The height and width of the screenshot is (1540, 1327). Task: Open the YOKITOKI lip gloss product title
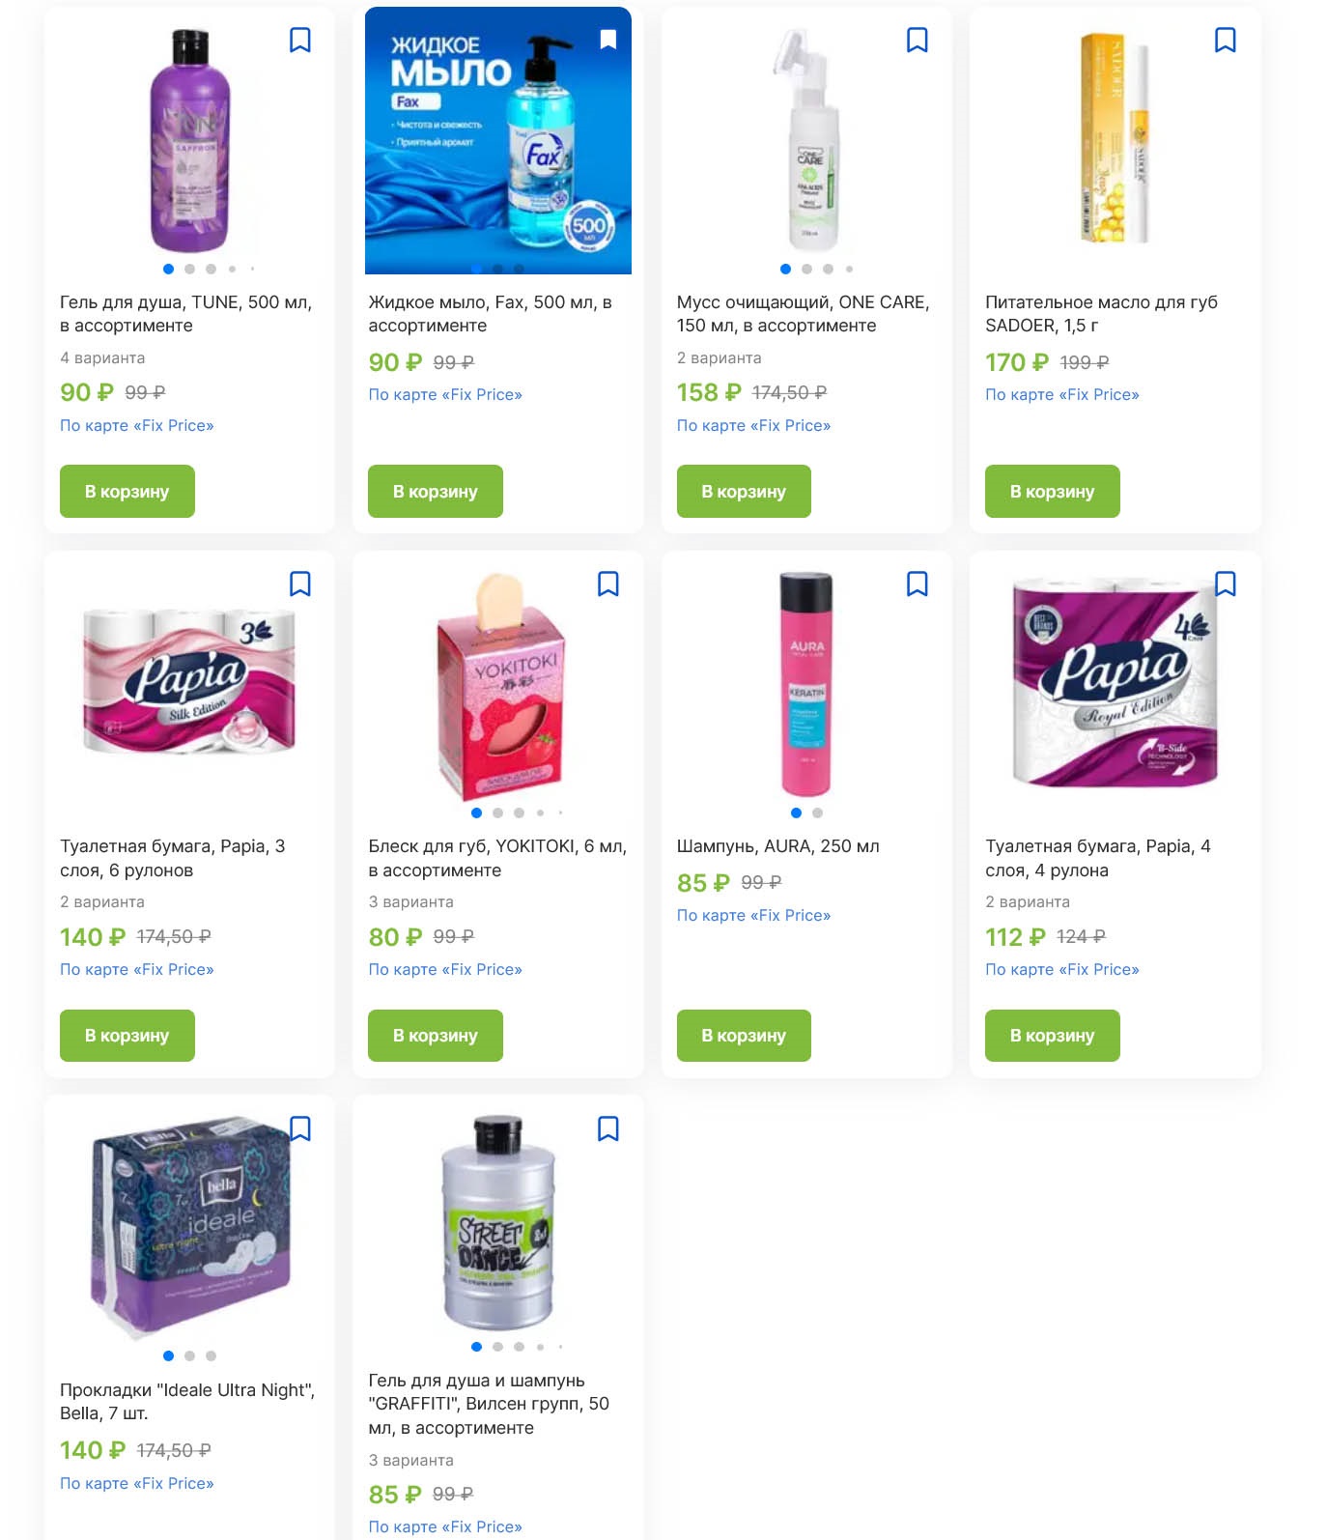(x=497, y=858)
